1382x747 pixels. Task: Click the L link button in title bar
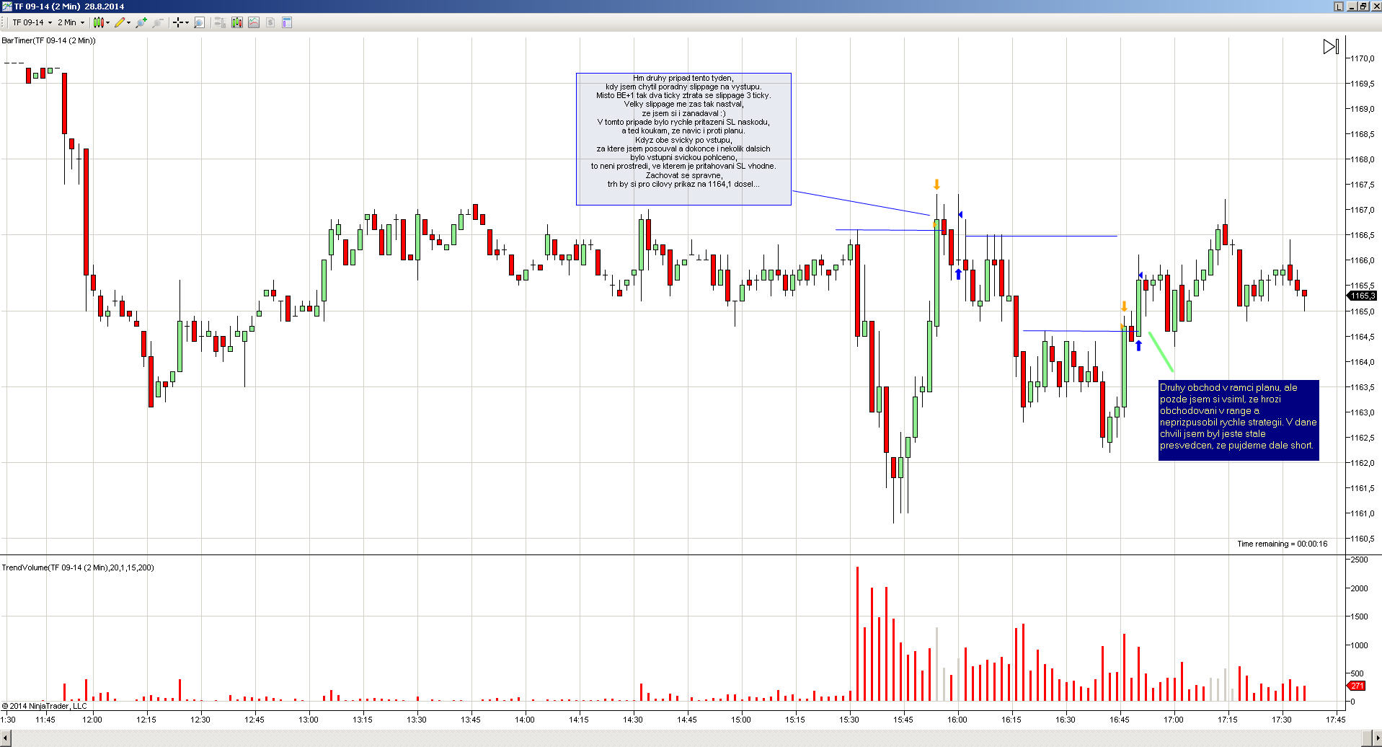[1339, 6]
